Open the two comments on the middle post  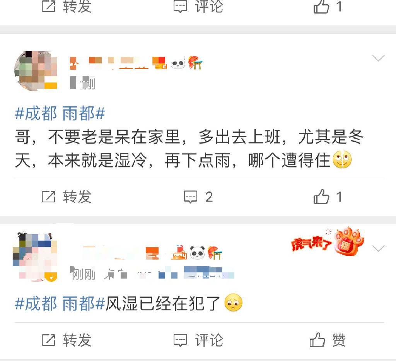198,197
